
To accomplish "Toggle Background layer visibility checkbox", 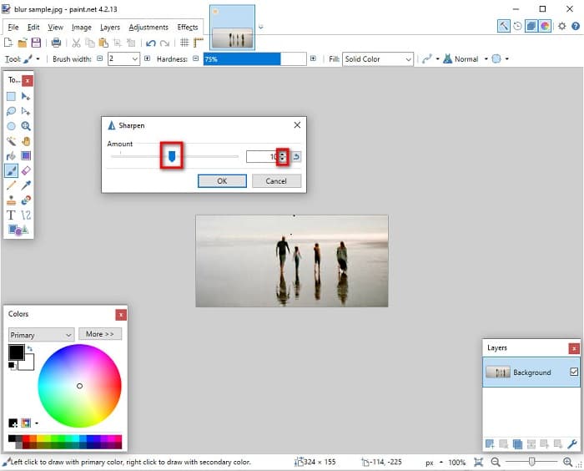I will point(573,372).
